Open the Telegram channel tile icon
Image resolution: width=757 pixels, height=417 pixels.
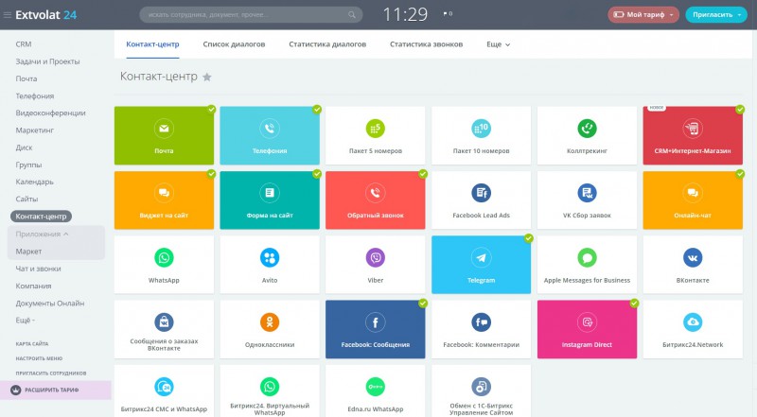[x=481, y=258]
